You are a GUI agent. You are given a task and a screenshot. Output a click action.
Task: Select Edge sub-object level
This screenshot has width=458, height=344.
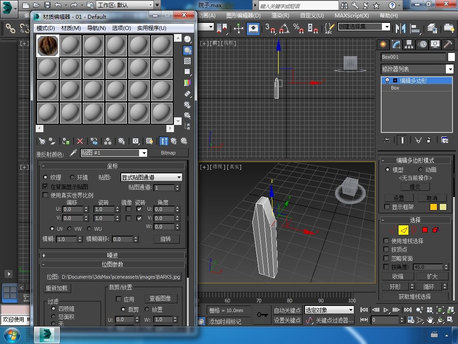coord(403,230)
